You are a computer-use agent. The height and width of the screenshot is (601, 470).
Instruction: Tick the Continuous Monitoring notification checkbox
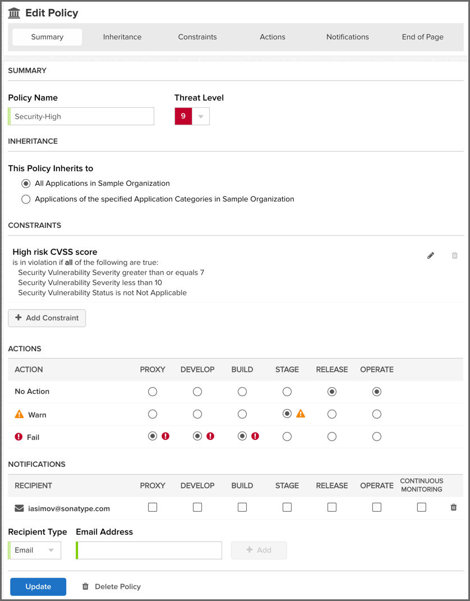[x=422, y=507]
